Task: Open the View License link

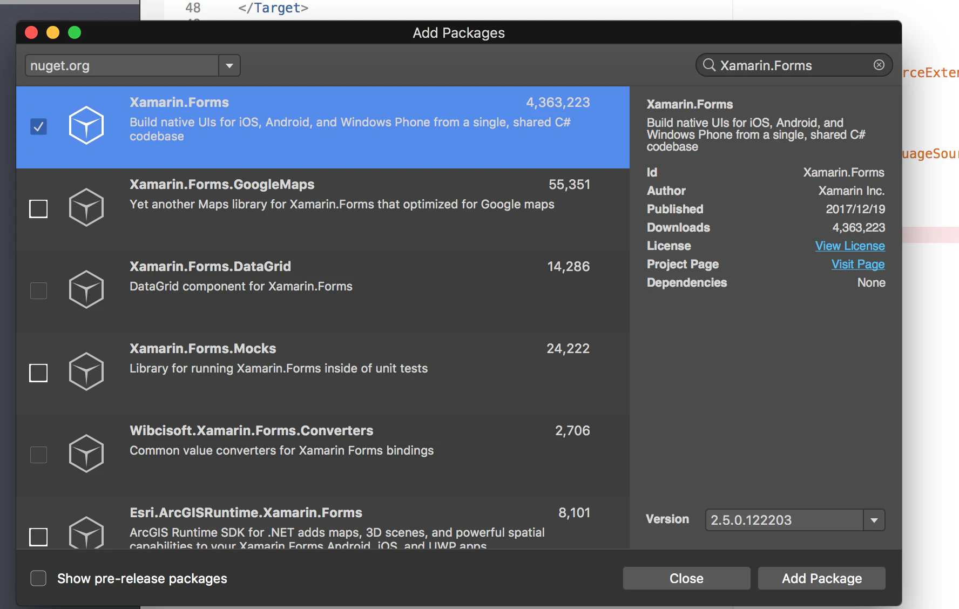Action: 850,246
